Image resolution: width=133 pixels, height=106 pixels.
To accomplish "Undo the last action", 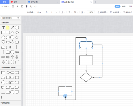I will point(31,6).
